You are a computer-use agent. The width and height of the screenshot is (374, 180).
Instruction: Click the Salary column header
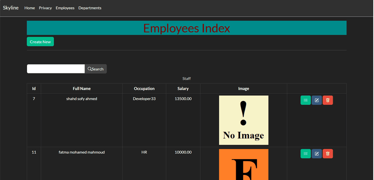click(183, 88)
